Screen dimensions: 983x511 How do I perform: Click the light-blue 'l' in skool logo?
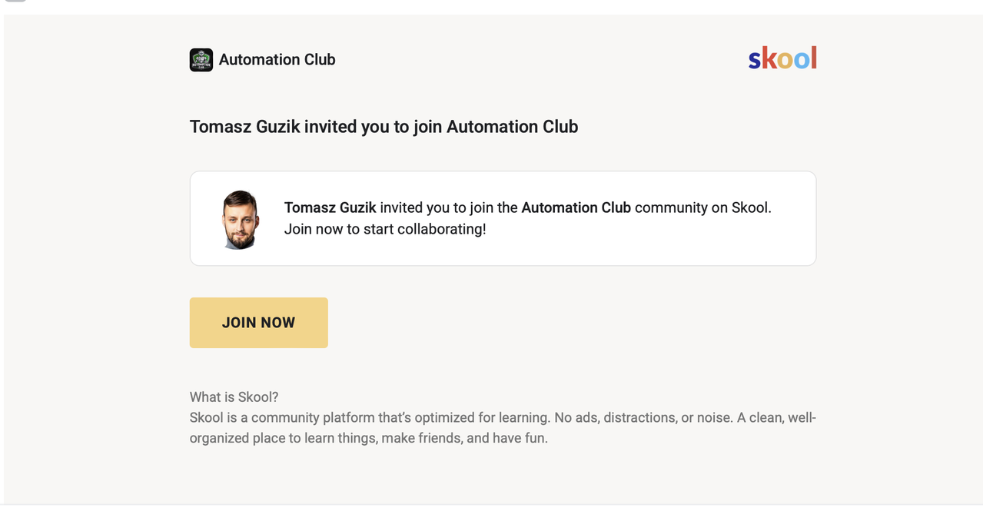tap(812, 58)
